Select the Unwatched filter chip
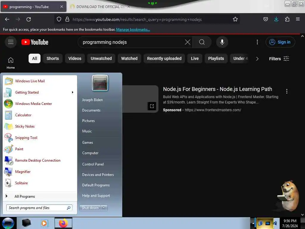This screenshot has width=305, height=229. (101, 58)
